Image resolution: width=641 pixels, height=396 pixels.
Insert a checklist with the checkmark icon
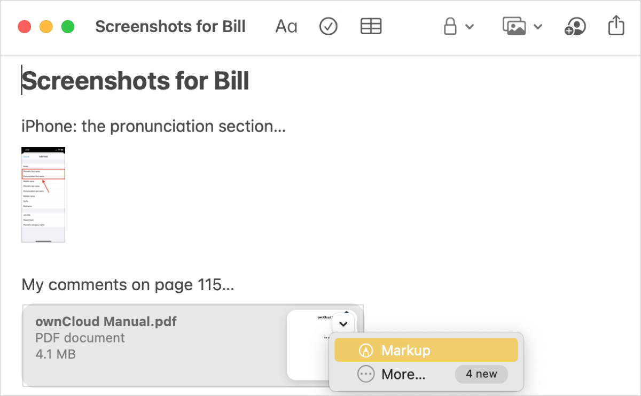329,26
